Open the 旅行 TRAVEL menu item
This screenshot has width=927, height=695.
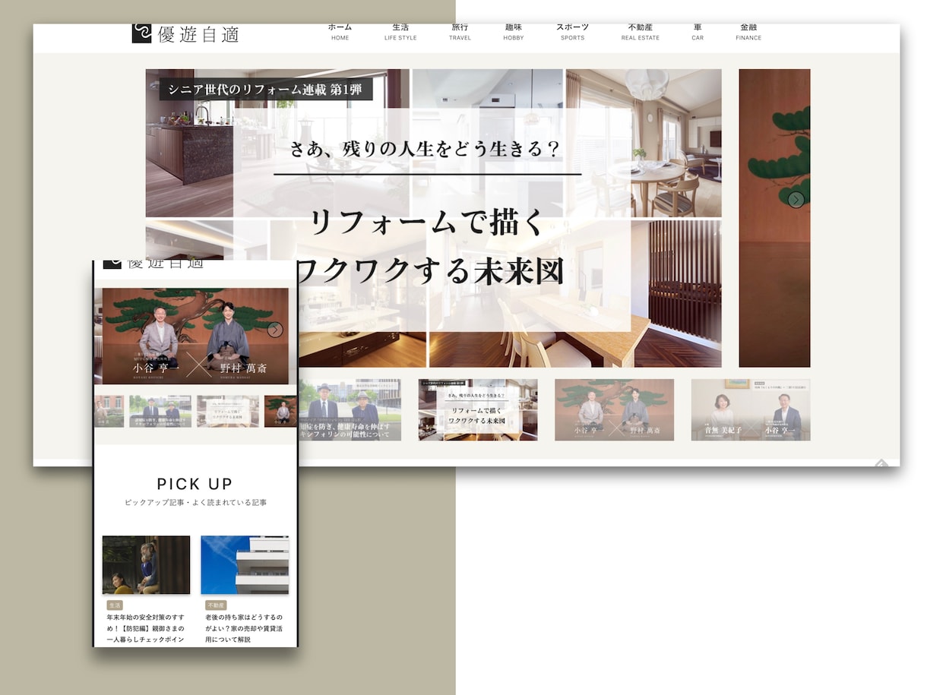coord(460,32)
